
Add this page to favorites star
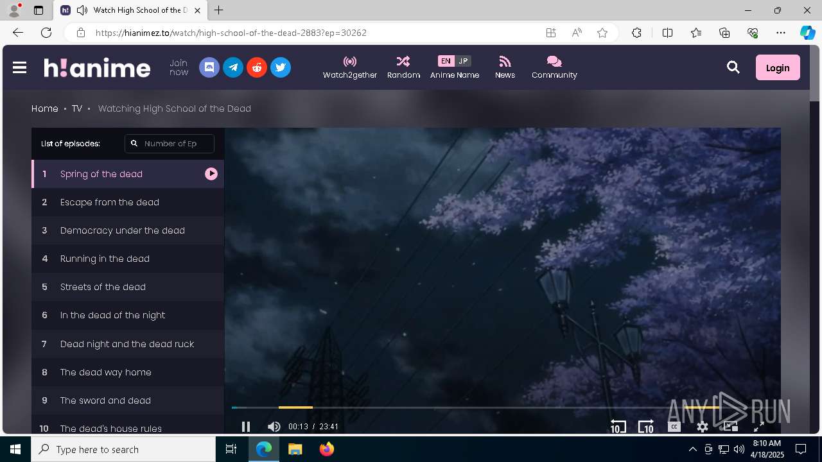point(602,33)
